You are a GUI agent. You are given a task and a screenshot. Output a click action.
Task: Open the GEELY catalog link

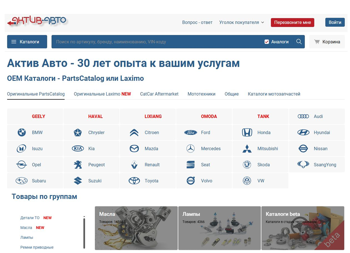pyautogui.click(x=35, y=116)
